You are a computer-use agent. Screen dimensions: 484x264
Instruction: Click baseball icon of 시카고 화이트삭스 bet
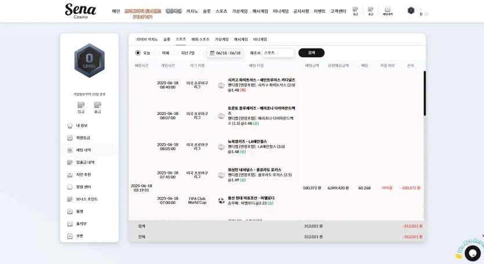[221, 85]
